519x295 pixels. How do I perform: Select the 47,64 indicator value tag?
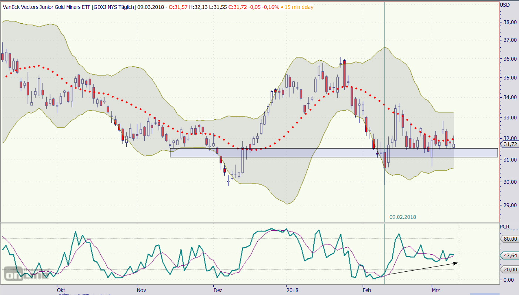[x=509, y=255]
